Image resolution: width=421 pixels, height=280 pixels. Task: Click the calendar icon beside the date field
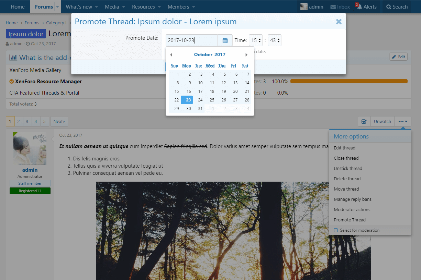pos(225,40)
